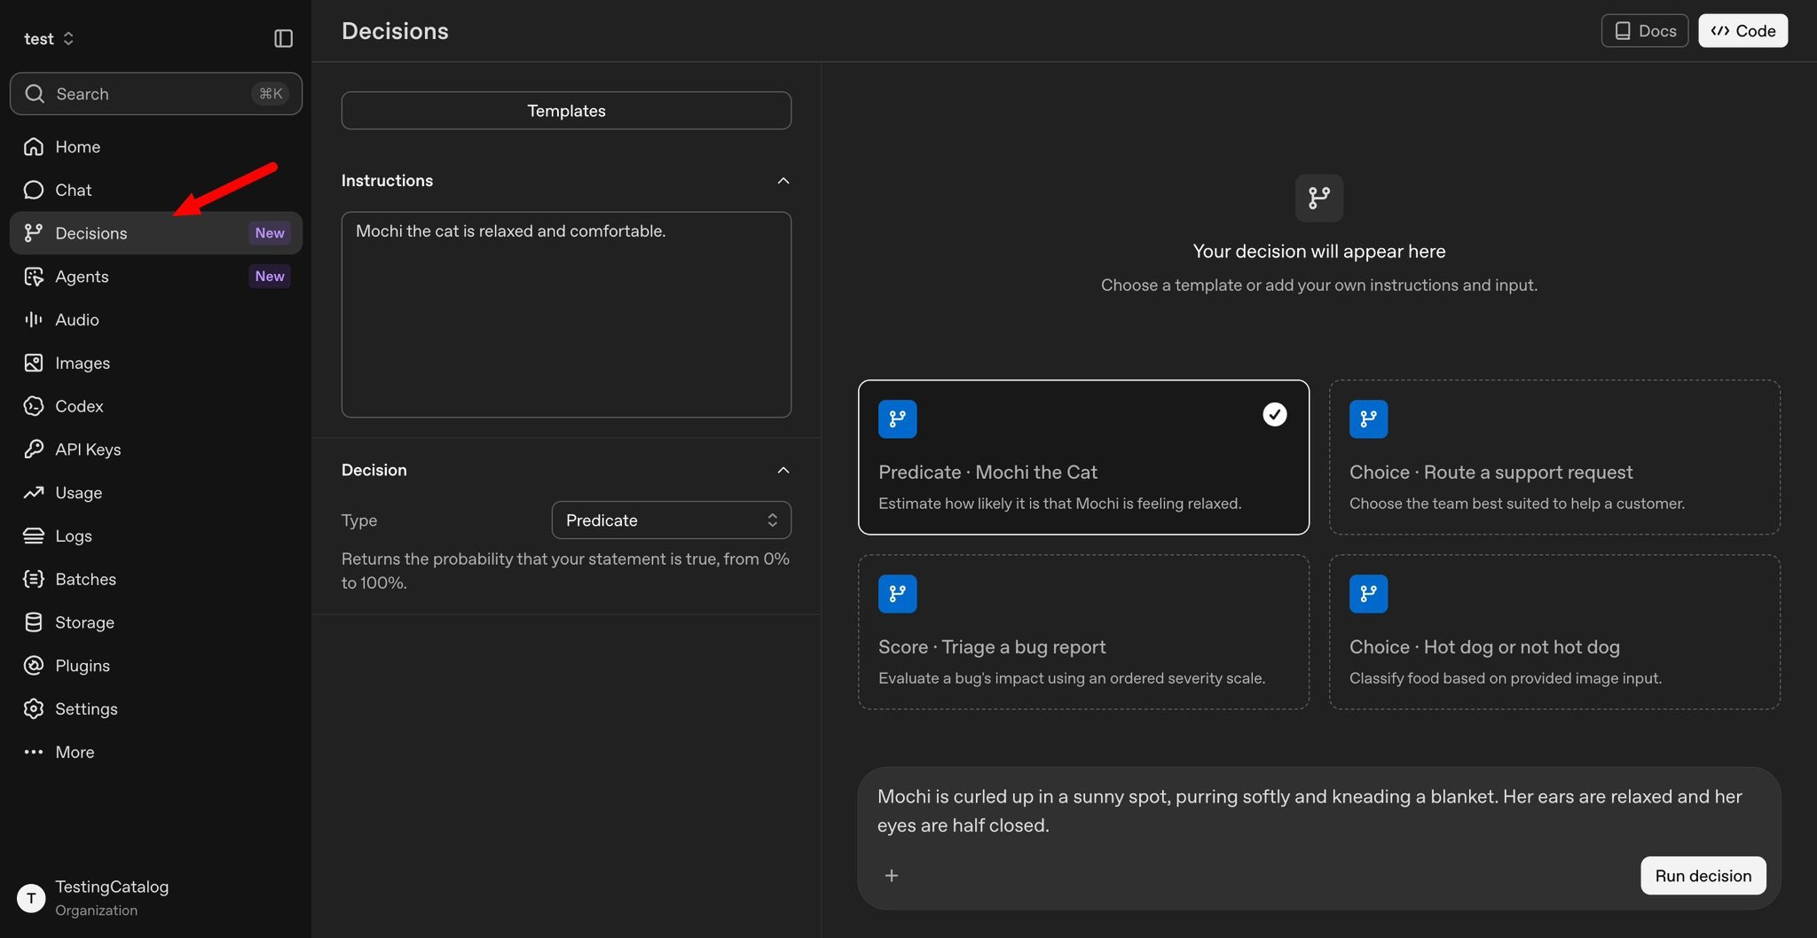Open the Type dropdown showing Predicate
The image size is (1817, 938).
[672, 520]
